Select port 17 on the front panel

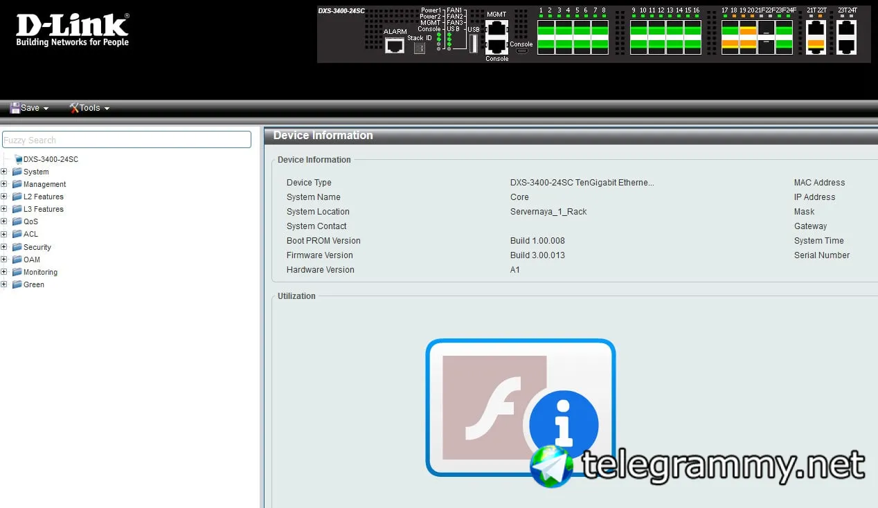pos(731,28)
